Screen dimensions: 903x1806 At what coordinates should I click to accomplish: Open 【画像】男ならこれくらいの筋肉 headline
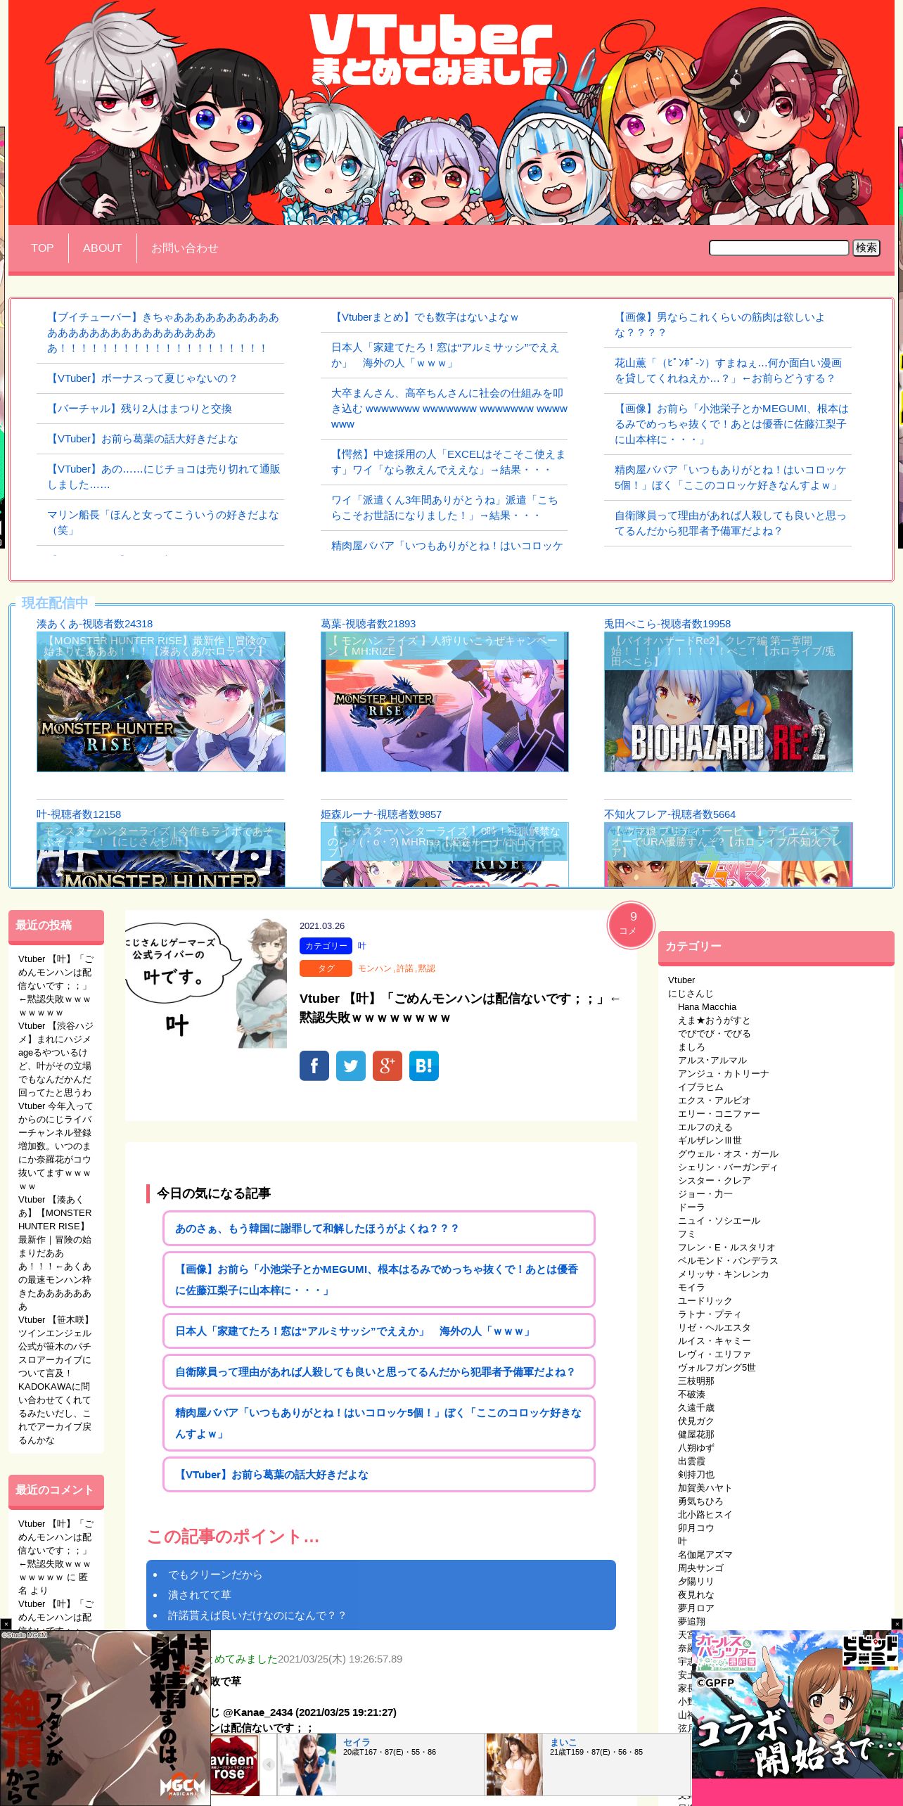point(719,325)
